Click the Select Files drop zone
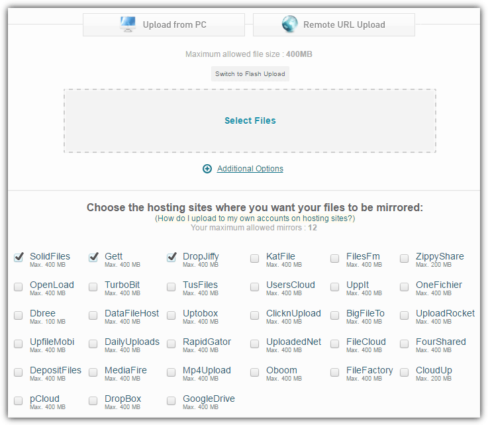The width and height of the screenshot is (488, 425). [250, 120]
